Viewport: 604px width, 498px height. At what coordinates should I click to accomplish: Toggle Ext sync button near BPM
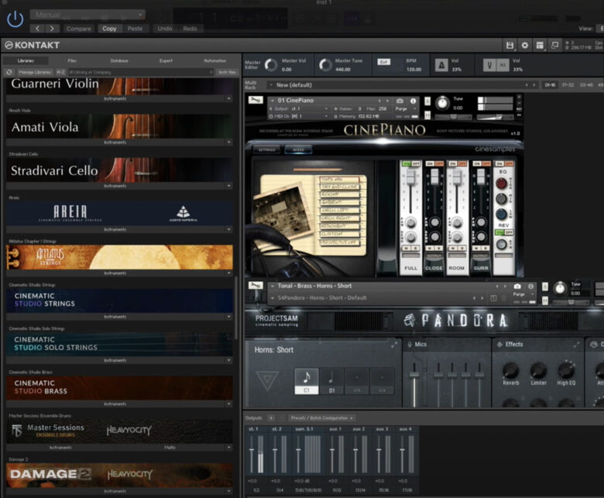pyautogui.click(x=383, y=62)
